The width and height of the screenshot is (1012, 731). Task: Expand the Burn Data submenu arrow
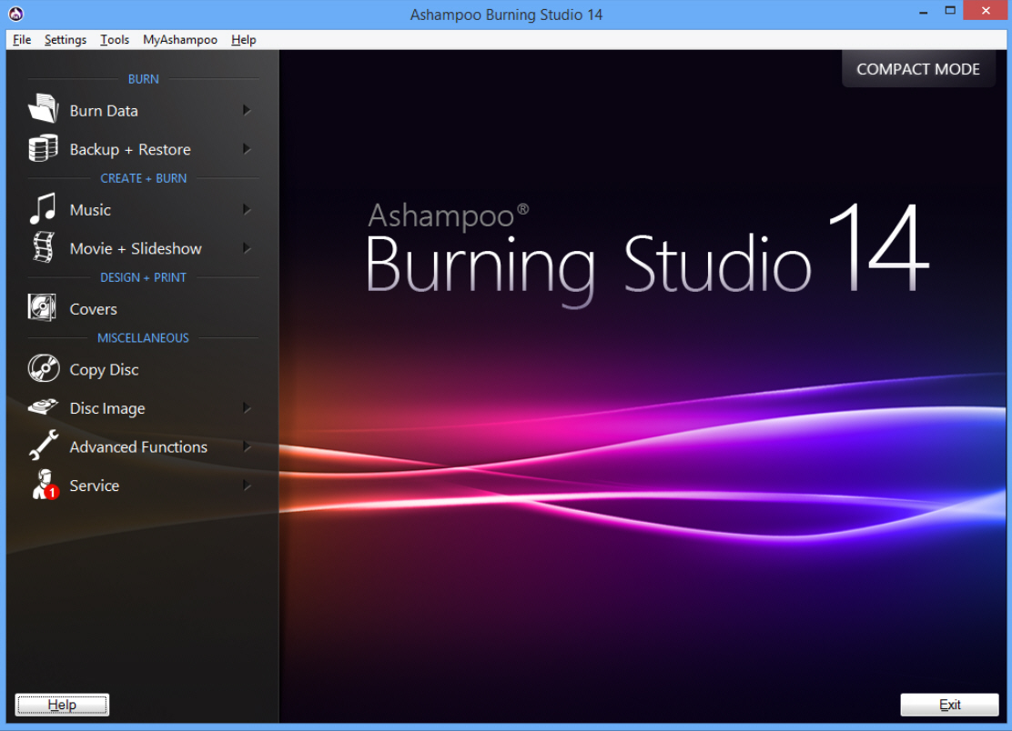(247, 110)
